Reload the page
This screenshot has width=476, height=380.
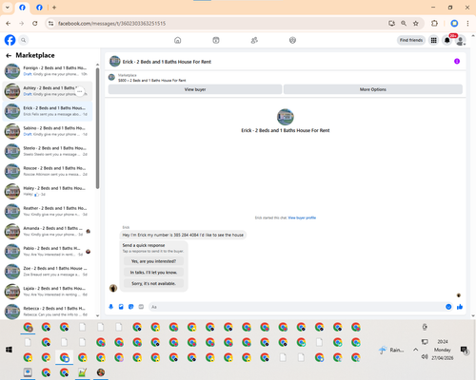click(x=35, y=24)
